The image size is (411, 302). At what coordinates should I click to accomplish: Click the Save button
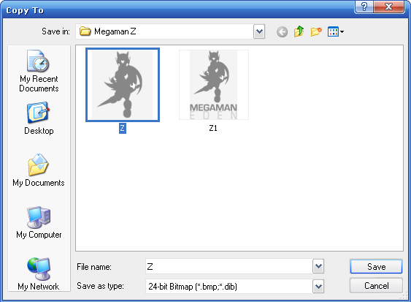coord(376,267)
